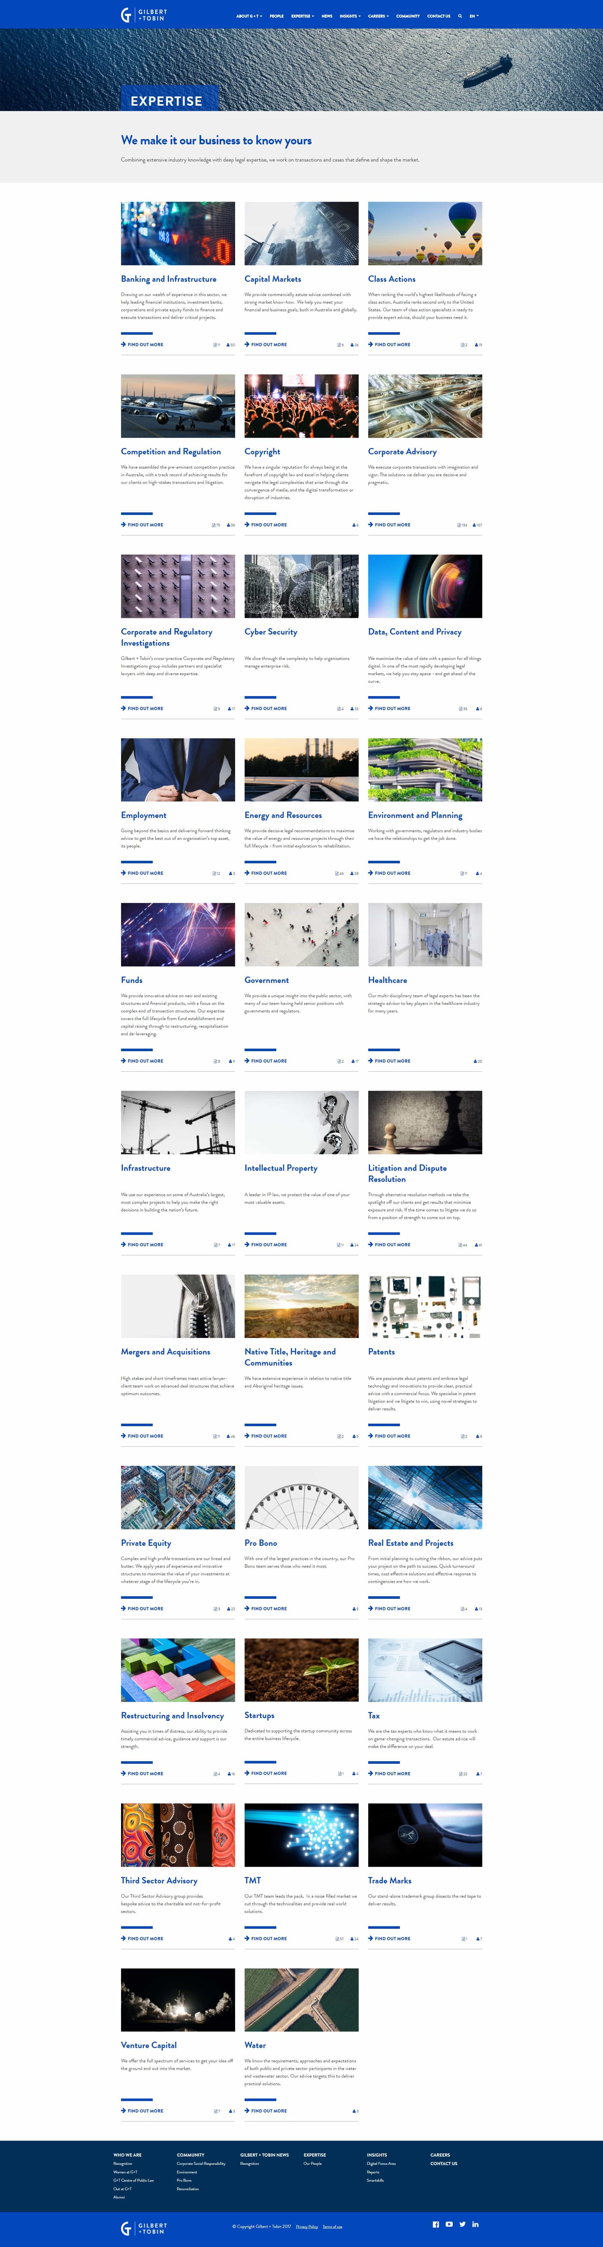This screenshot has height=2247, width=603.
Task: Click the Gilbert + Tobin logo in header
Action: tap(144, 15)
